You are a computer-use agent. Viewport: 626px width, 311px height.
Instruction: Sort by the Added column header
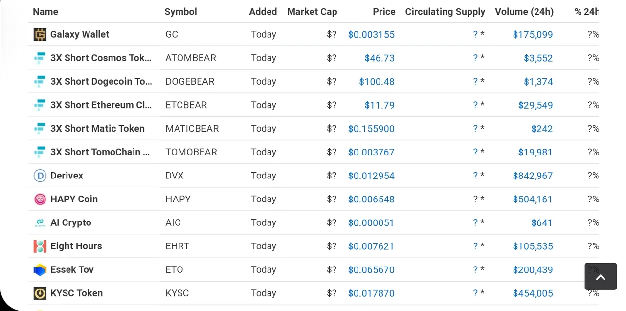click(263, 12)
